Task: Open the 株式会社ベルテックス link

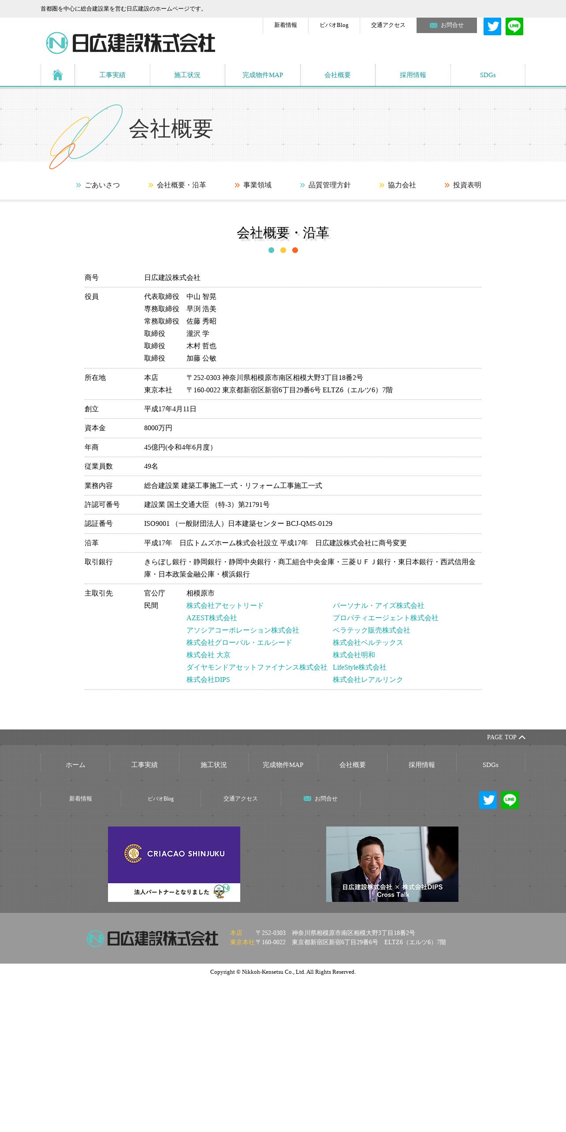Action: point(368,643)
